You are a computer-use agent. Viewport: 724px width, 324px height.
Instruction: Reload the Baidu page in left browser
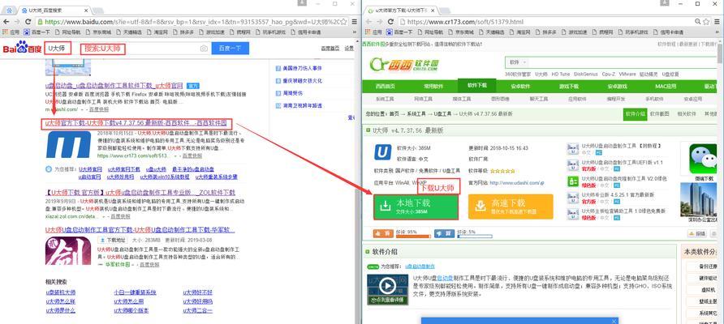click(x=28, y=22)
